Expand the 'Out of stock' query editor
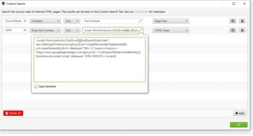253x136 pixels. (x=140, y=21)
